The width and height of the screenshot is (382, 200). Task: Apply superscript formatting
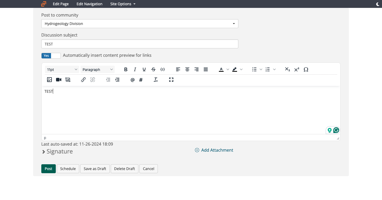[x=297, y=69]
